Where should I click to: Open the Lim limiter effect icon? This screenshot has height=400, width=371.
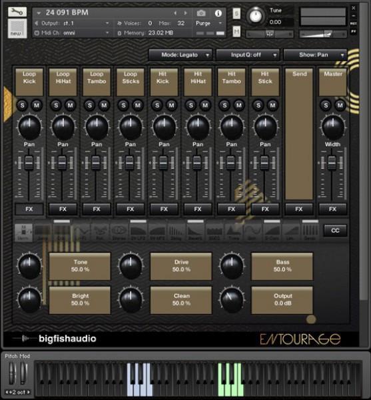pos(290,233)
